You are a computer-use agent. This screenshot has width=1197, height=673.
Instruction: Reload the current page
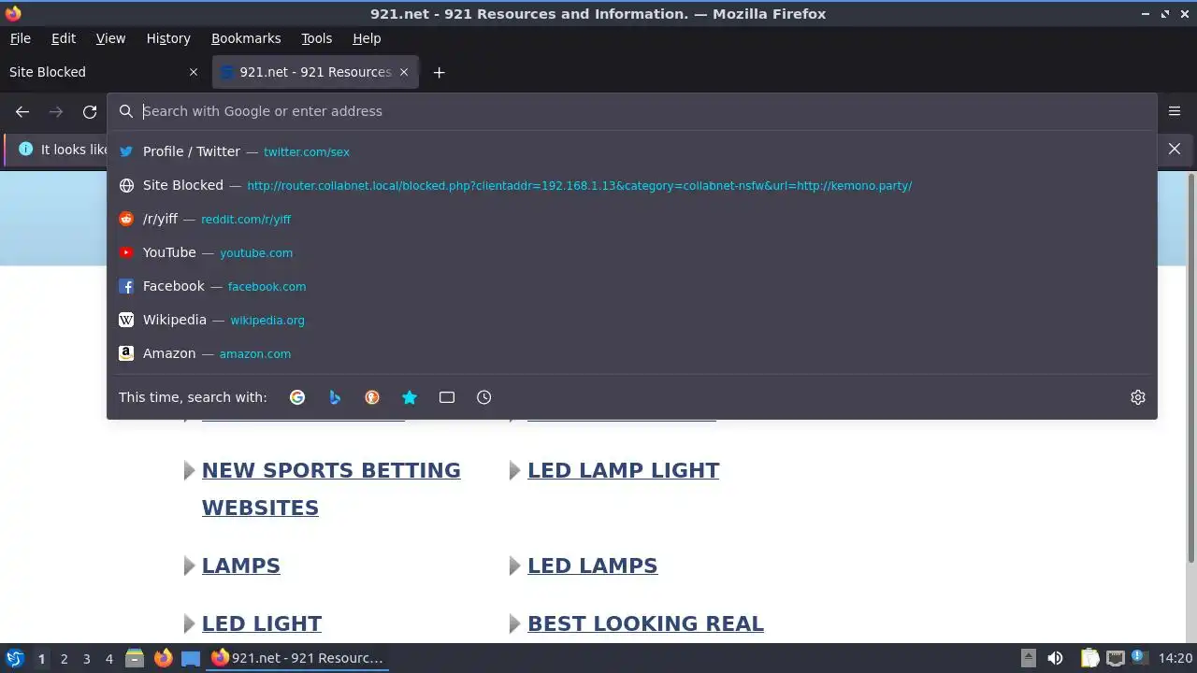pos(90,111)
